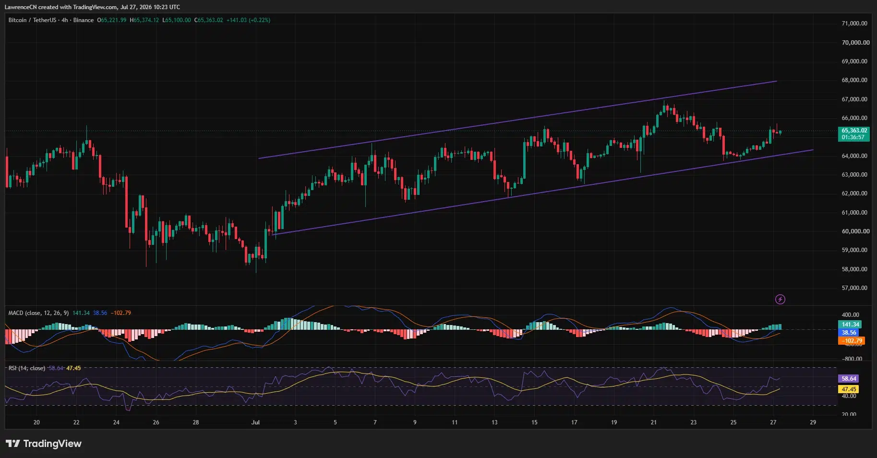Click the 68,000.00 price axis label
Image resolution: width=877 pixels, height=458 pixels.
[x=854, y=80]
